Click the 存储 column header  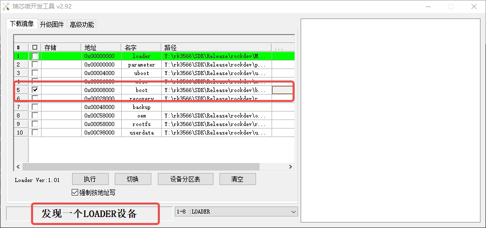(x=61, y=47)
